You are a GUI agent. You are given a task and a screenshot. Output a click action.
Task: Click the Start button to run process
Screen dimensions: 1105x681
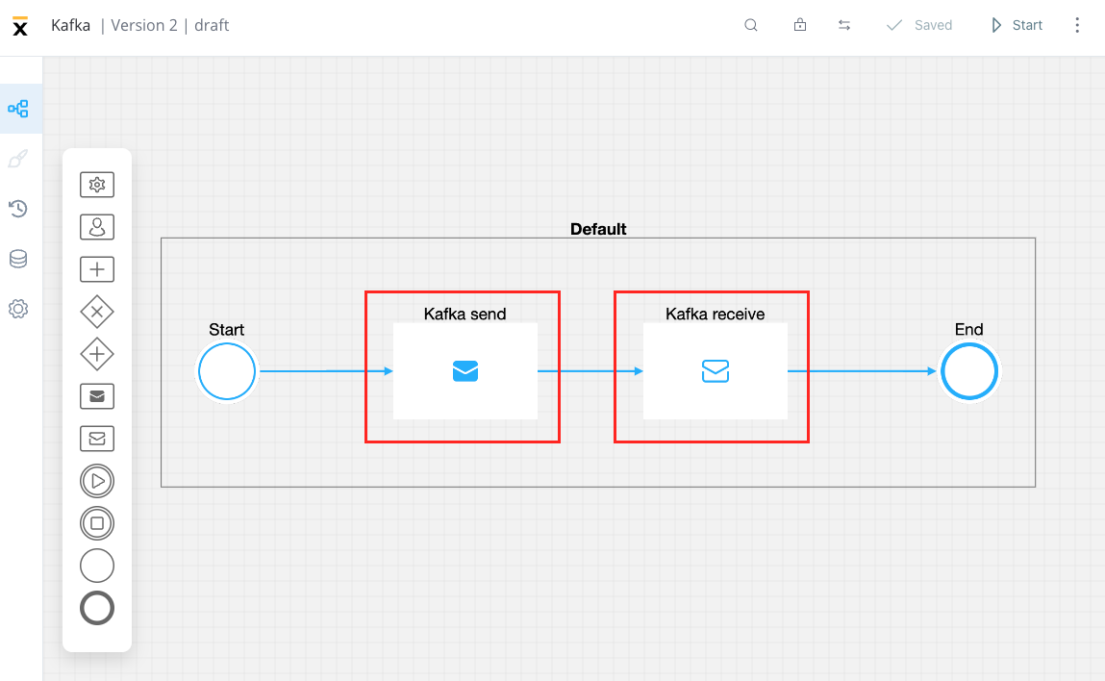coord(1017,25)
